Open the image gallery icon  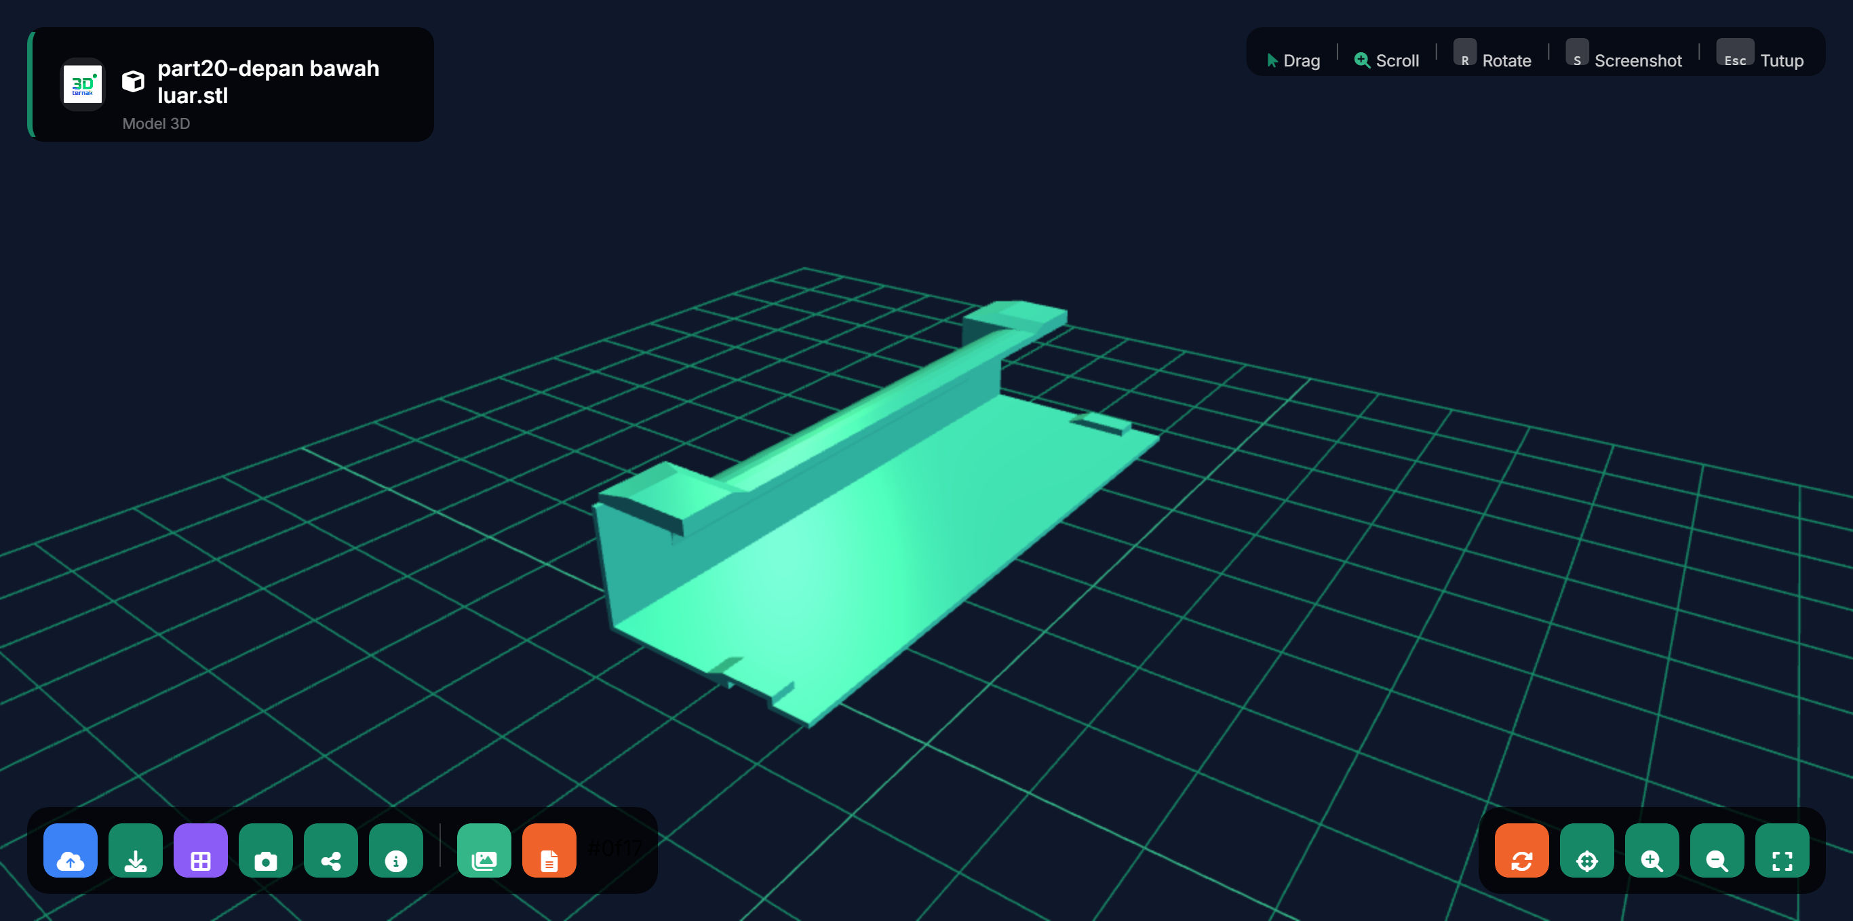tap(484, 850)
